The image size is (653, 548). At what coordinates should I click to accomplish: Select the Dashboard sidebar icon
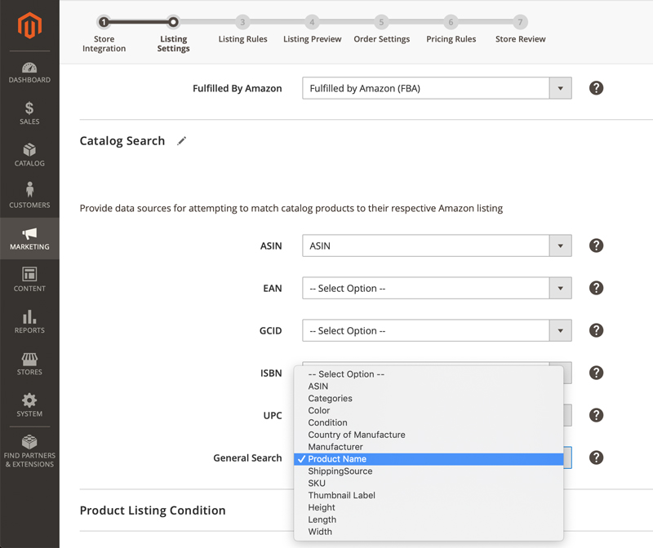tap(29, 69)
